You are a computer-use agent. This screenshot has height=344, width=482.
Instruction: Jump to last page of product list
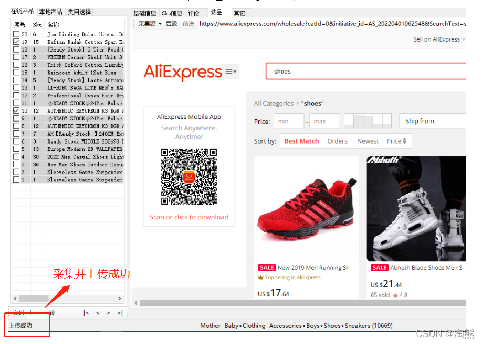click(x=120, y=313)
